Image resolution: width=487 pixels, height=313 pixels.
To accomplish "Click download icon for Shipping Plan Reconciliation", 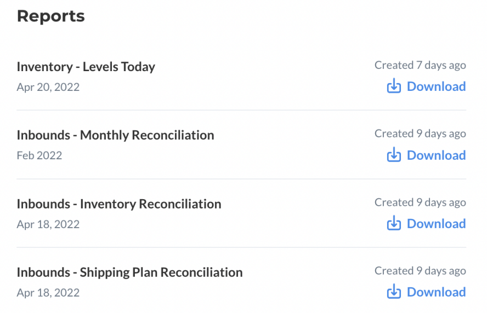I will click(x=394, y=292).
